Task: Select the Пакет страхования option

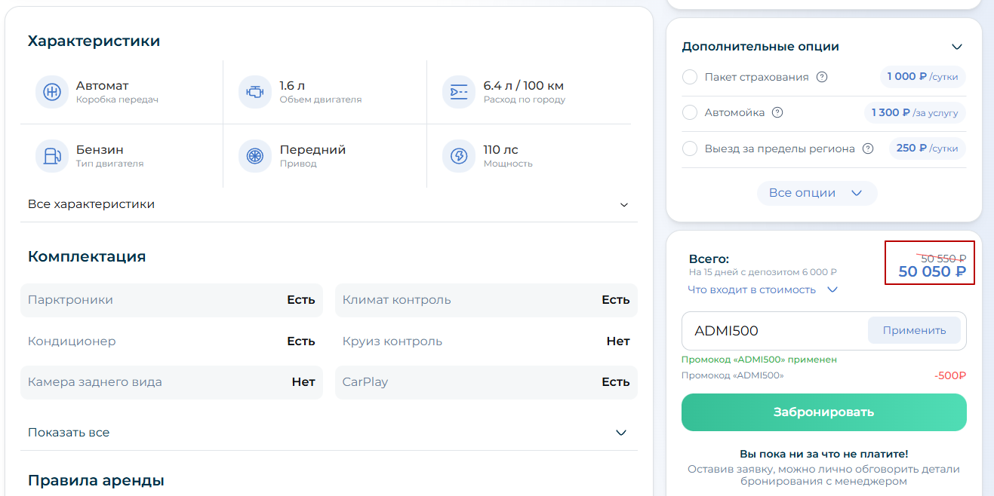Action: (x=689, y=77)
